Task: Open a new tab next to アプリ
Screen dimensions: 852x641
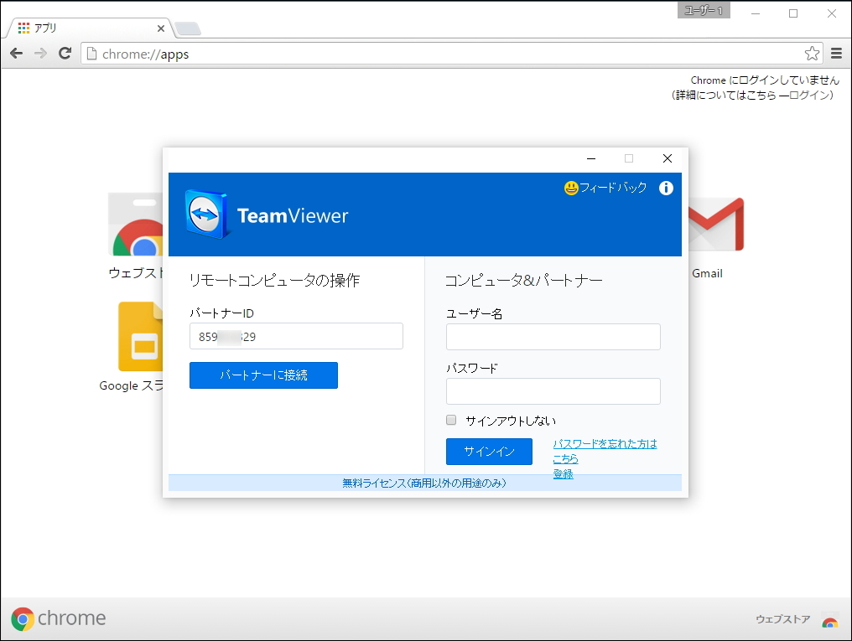Action: point(188,28)
